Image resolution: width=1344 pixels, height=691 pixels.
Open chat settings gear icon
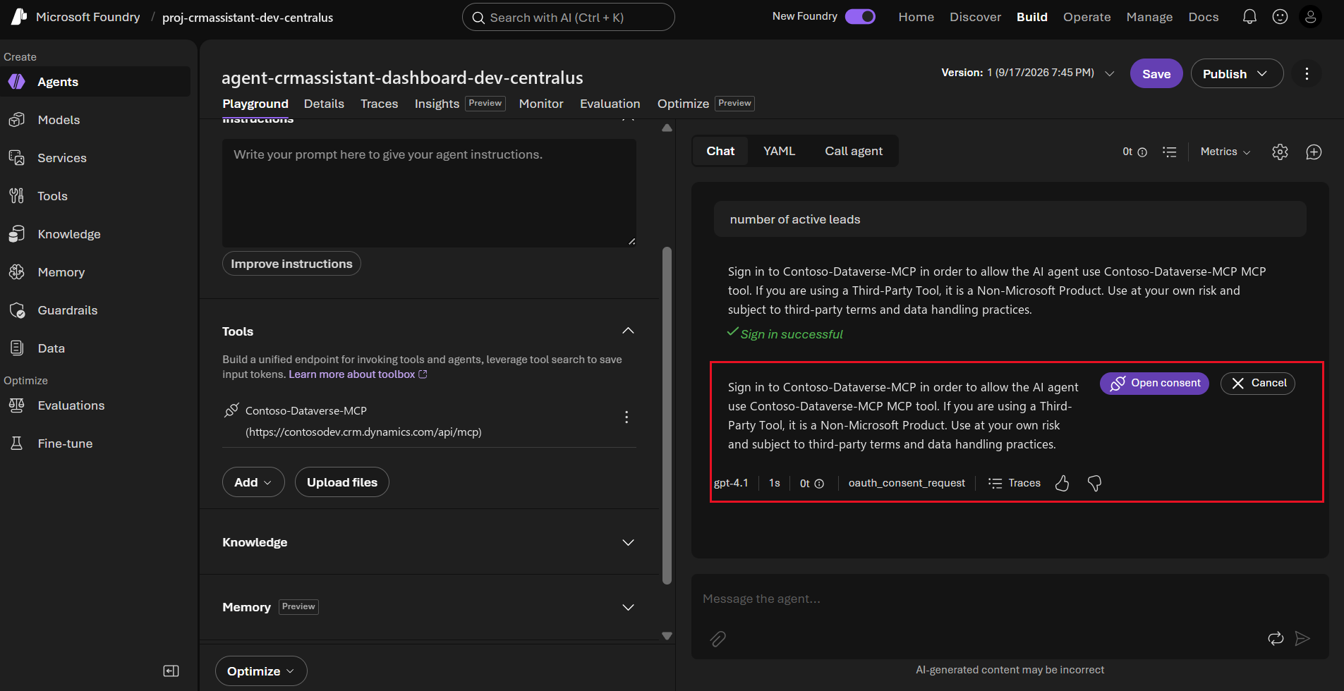[x=1280, y=152]
